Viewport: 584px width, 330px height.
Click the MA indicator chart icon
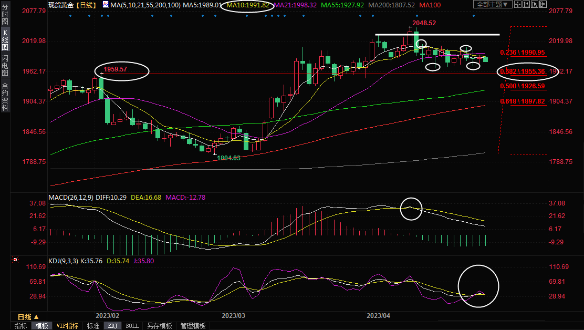click(x=106, y=5)
